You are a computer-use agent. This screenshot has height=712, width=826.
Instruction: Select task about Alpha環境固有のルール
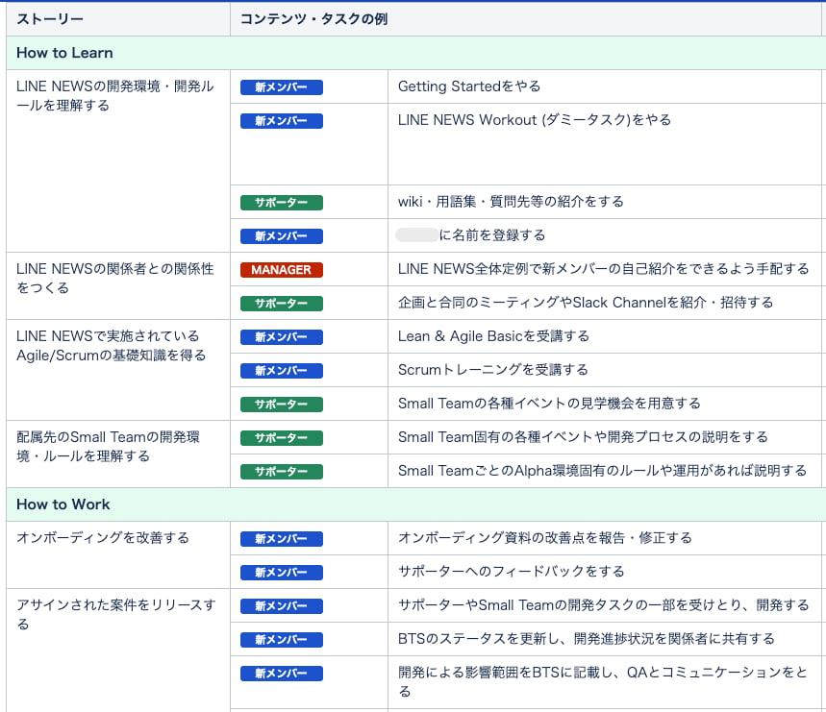[603, 471]
